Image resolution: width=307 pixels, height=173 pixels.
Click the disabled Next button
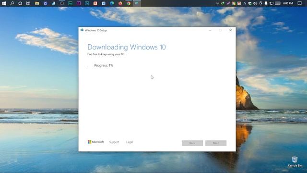216,143
